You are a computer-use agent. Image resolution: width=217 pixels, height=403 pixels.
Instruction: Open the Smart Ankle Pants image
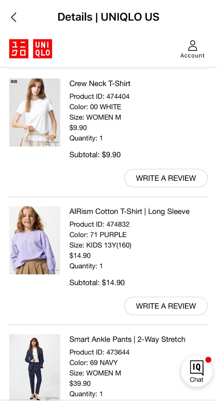point(35,366)
